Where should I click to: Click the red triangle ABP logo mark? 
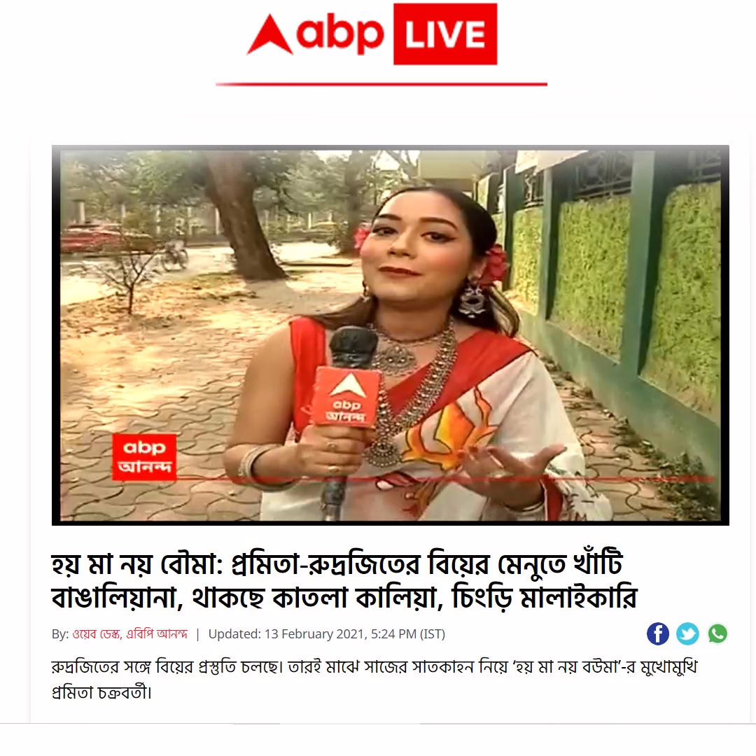[x=270, y=34]
